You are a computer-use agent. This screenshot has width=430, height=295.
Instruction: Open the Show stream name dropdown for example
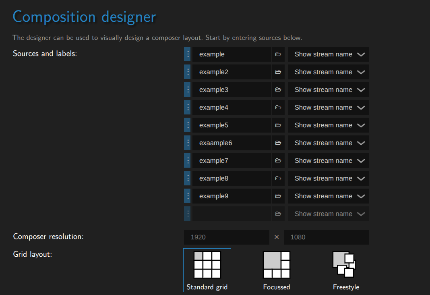click(x=328, y=54)
